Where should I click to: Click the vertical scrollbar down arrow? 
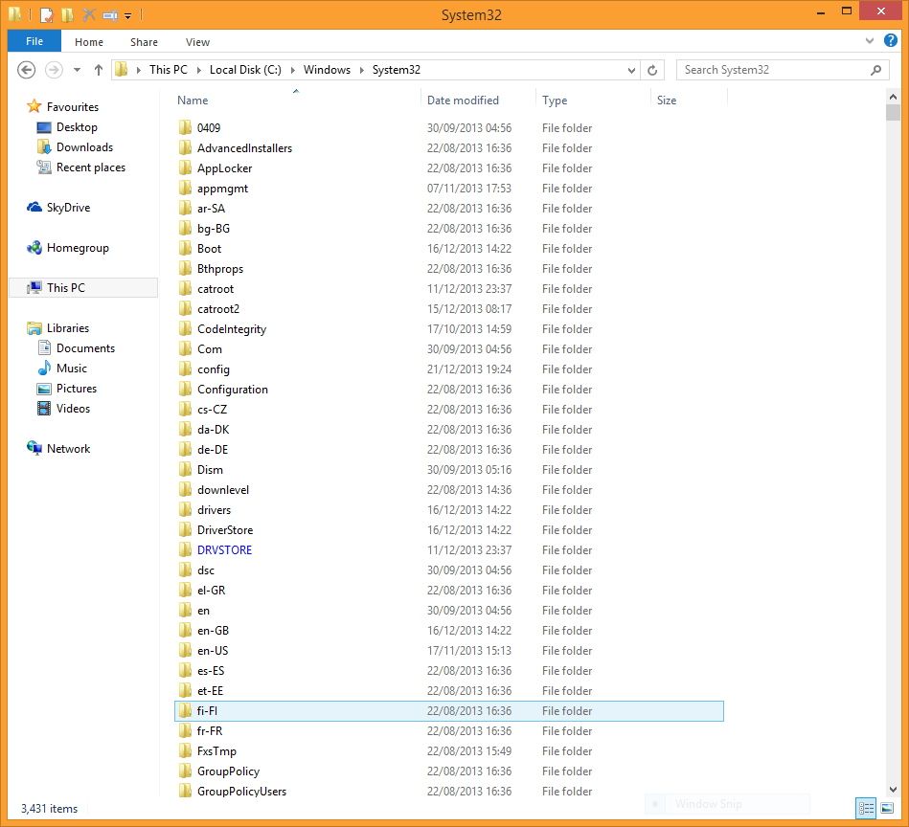[x=893, y=790]
